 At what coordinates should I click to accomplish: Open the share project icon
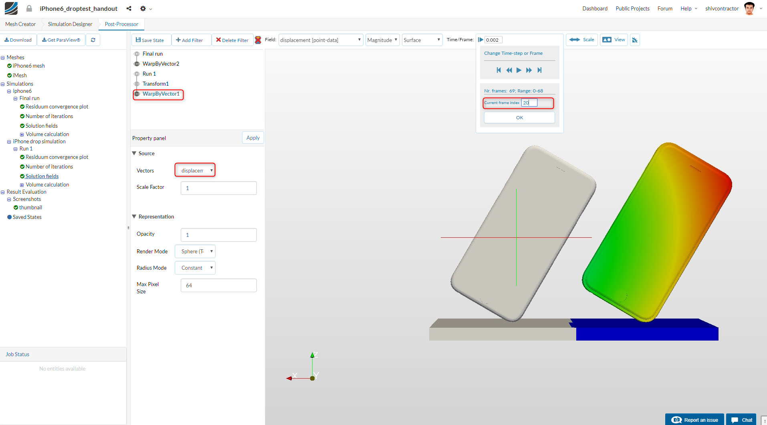(129, 8)
